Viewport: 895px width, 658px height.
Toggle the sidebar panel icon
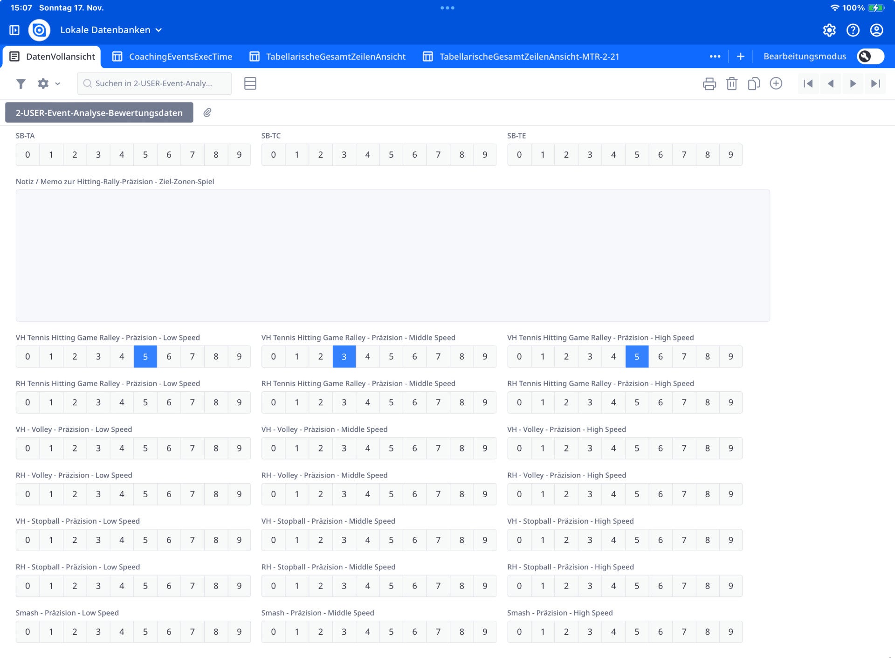(x=14, y=30)
